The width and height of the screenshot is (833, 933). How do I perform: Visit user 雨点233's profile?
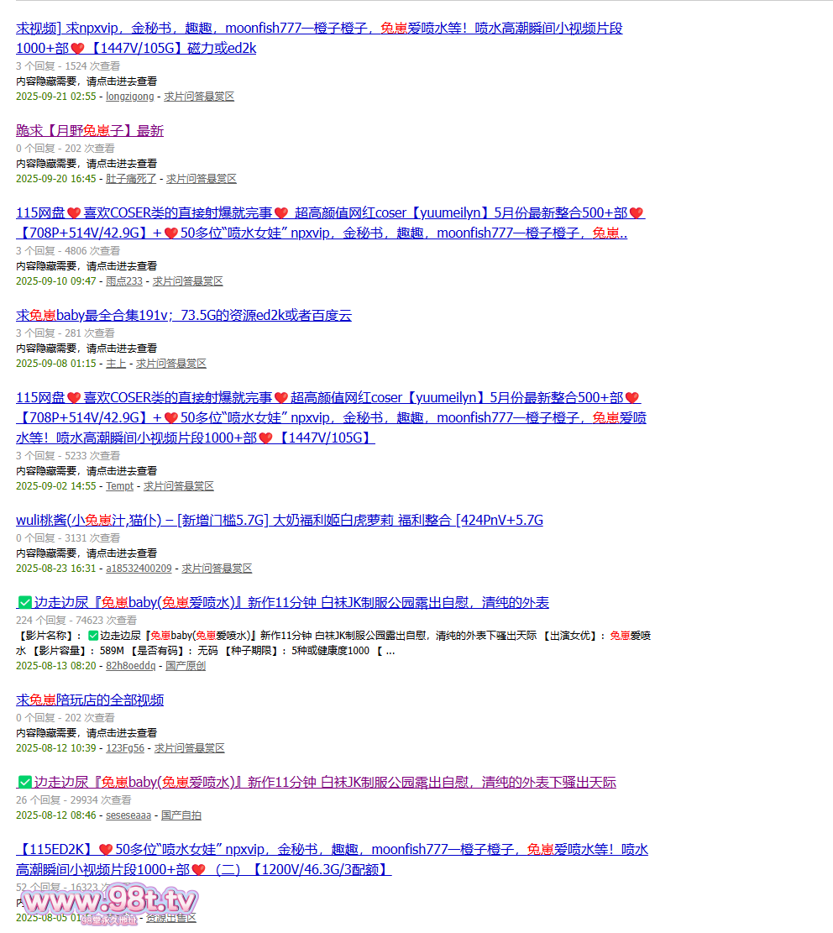(123, 281)
